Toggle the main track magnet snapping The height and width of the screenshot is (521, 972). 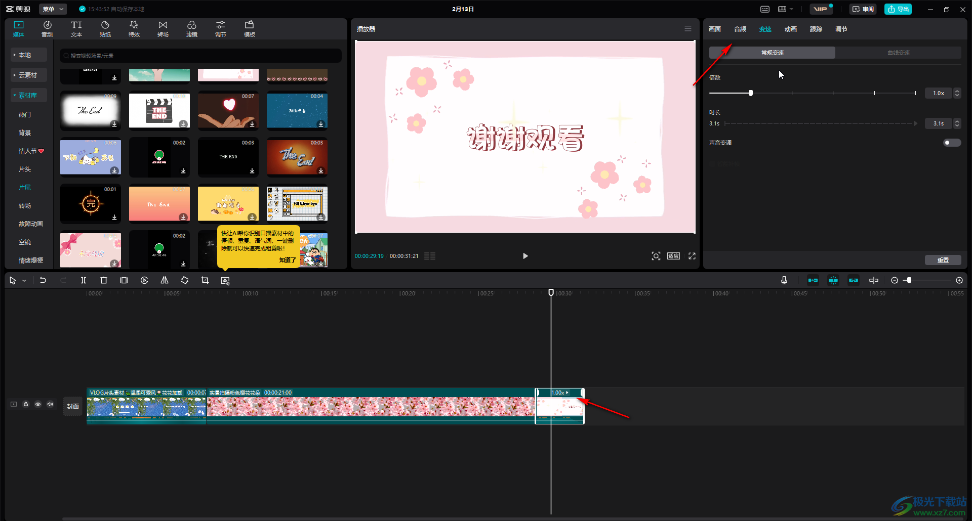click(813, 280)
